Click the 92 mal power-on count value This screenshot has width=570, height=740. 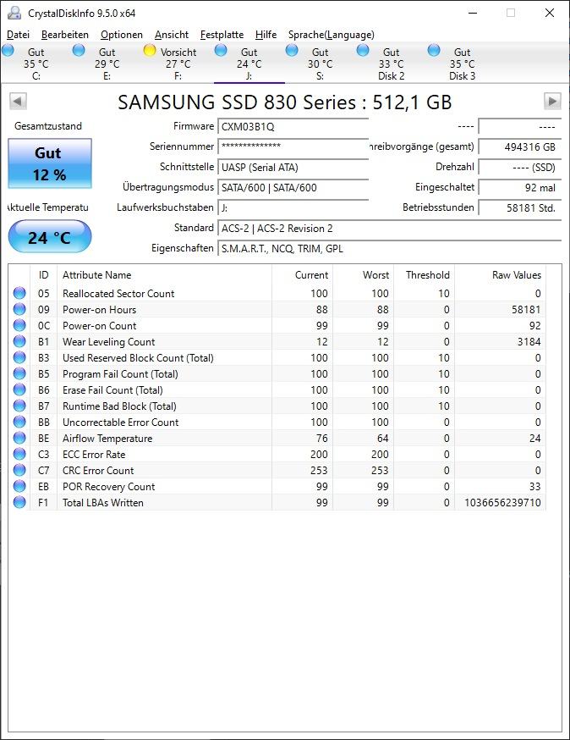(520, 187)
